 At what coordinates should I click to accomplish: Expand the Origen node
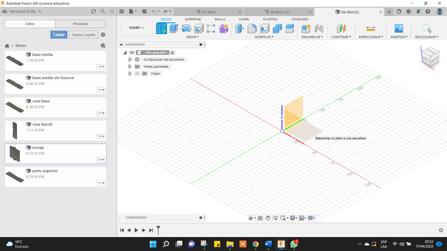point(130,74)
